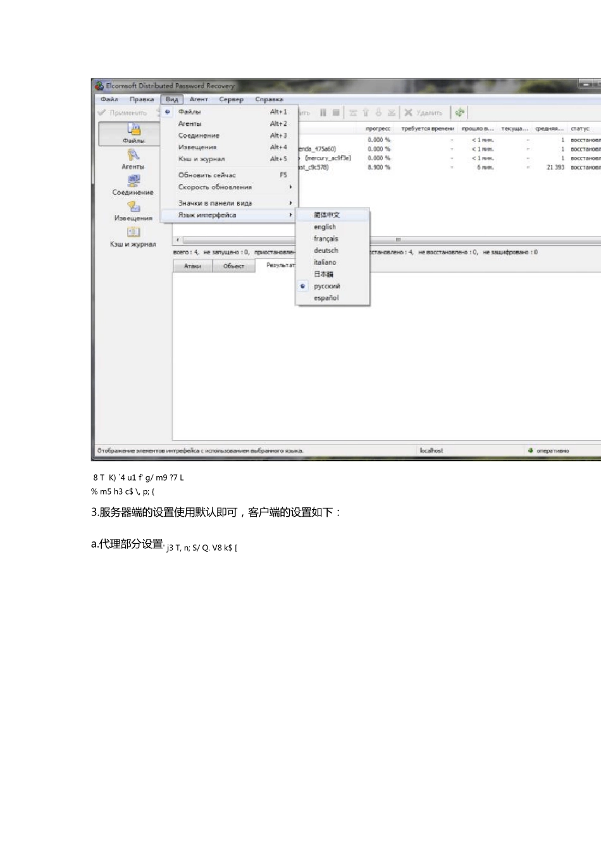Select español interface language
This screenshot has height=850, width=601.
(333, 298)
